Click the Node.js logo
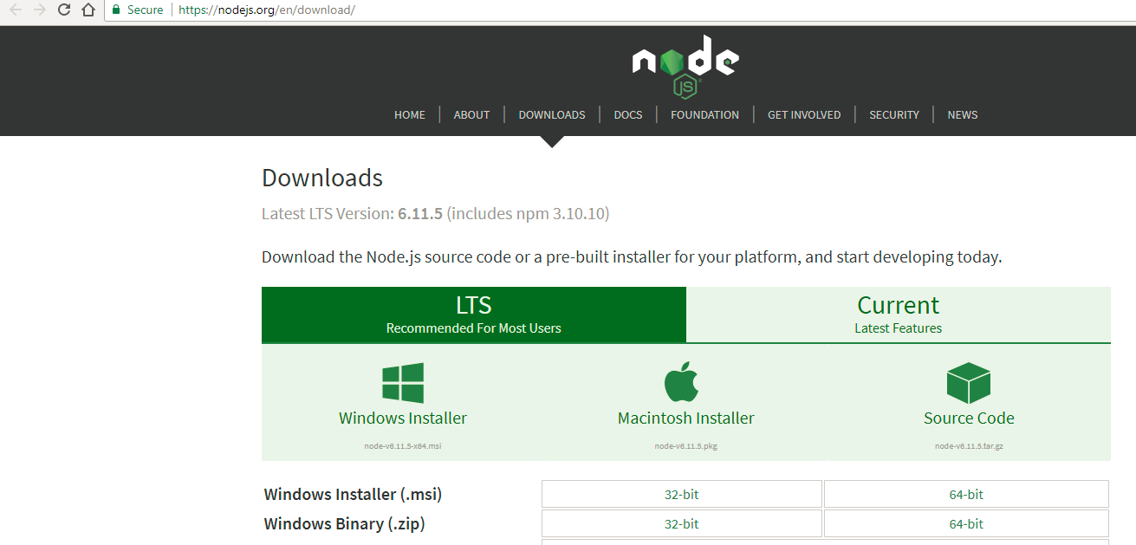The image size is (1136, 545). click(x=685, y=67)
